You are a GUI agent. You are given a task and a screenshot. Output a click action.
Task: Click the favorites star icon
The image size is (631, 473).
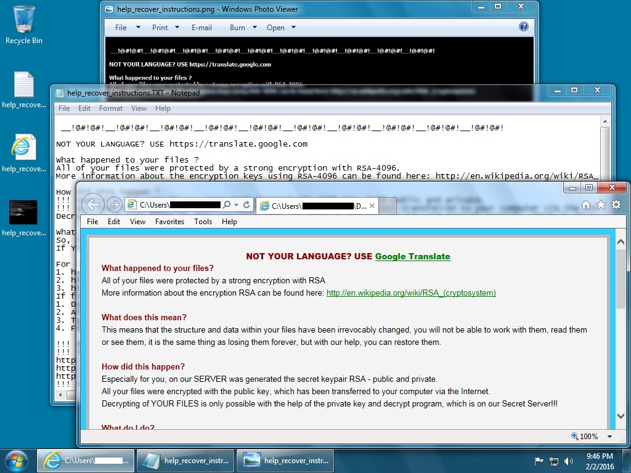pyautogui.click(x=601, y=204)
